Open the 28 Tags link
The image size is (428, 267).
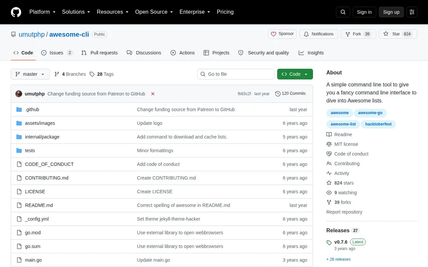pos(102,74)
